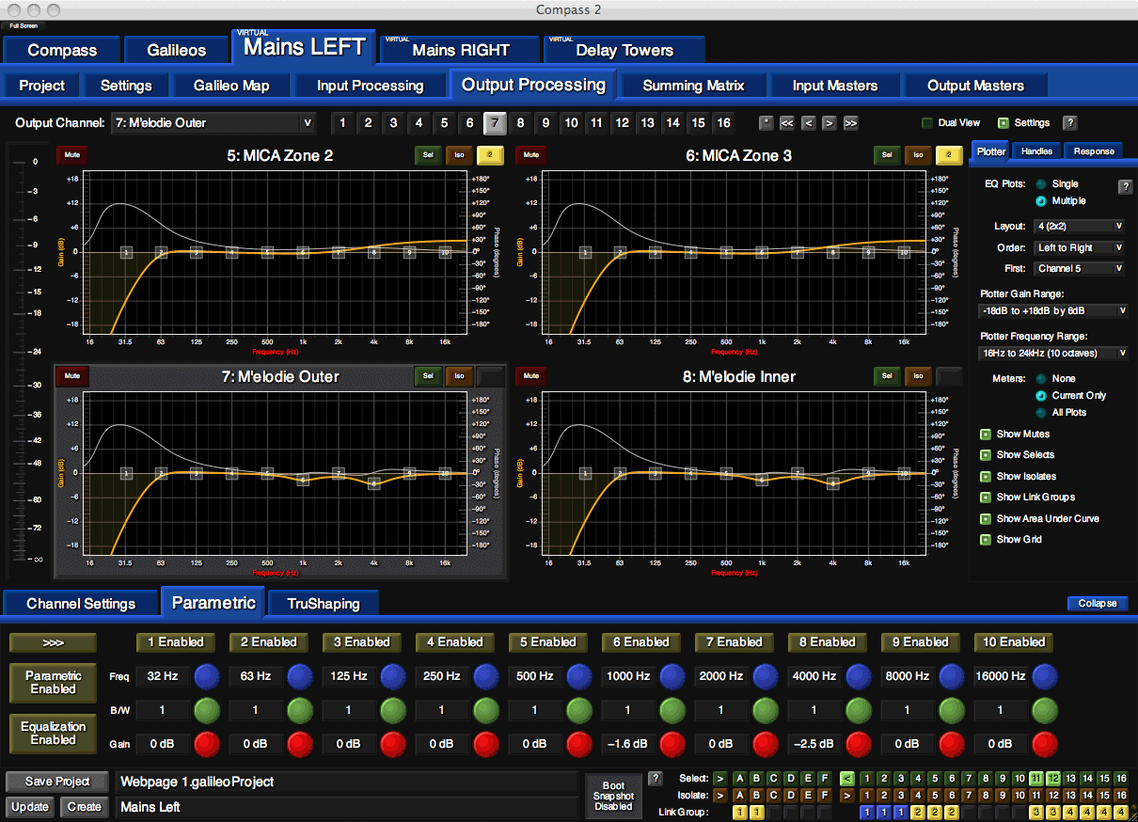This screenshot has height=822, width=1138.
Task: Switch to the Summing Matrix tab
Action: (693, 86)
